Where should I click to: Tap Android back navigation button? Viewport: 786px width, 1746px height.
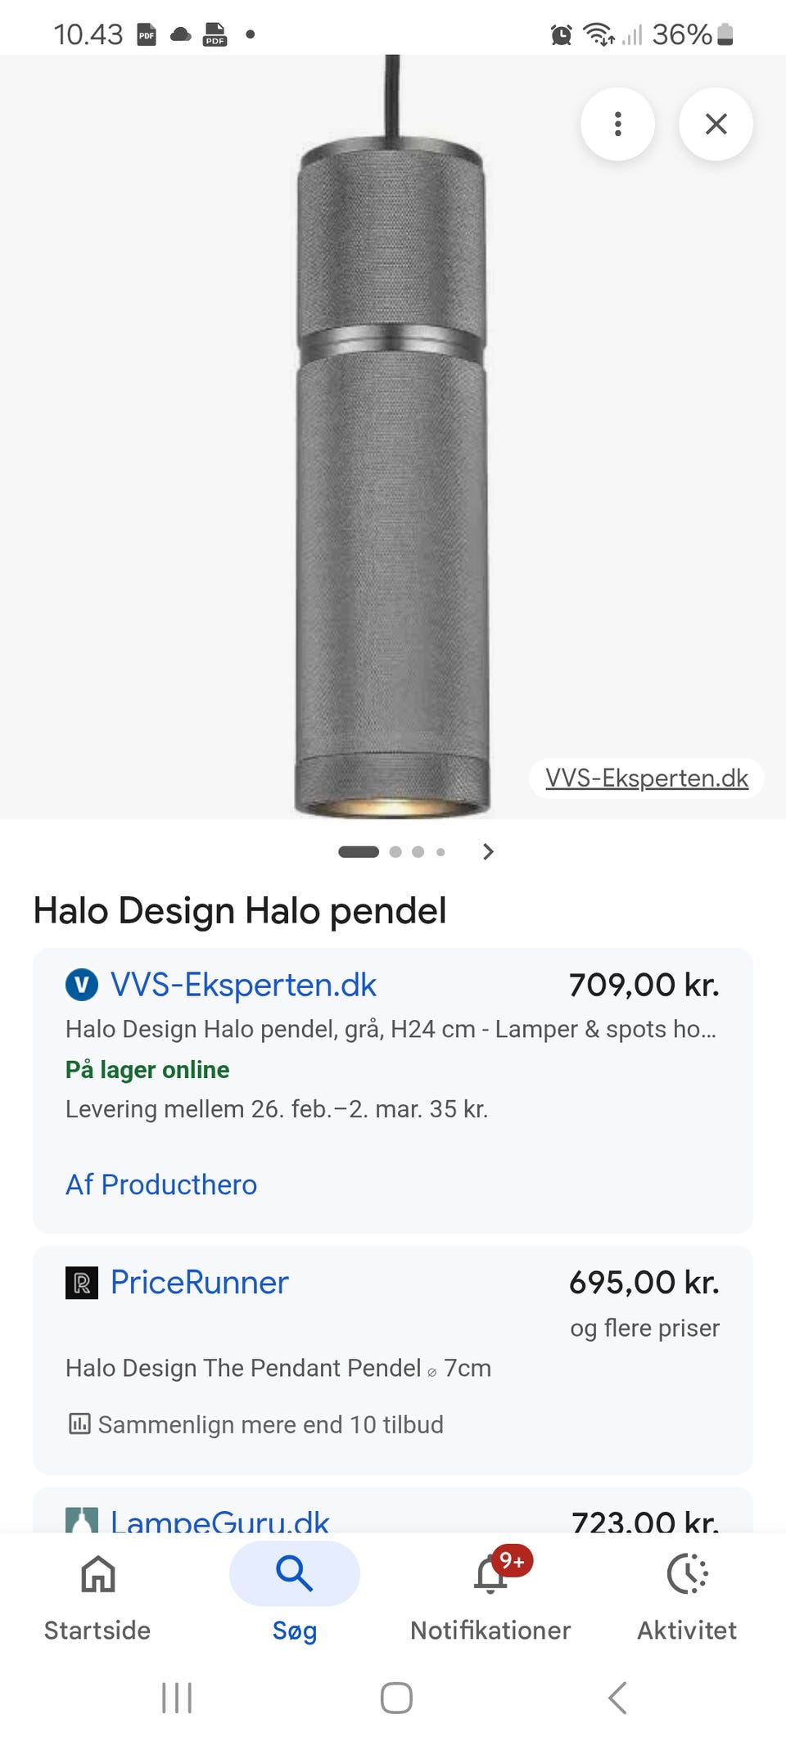coord(618,1698)
